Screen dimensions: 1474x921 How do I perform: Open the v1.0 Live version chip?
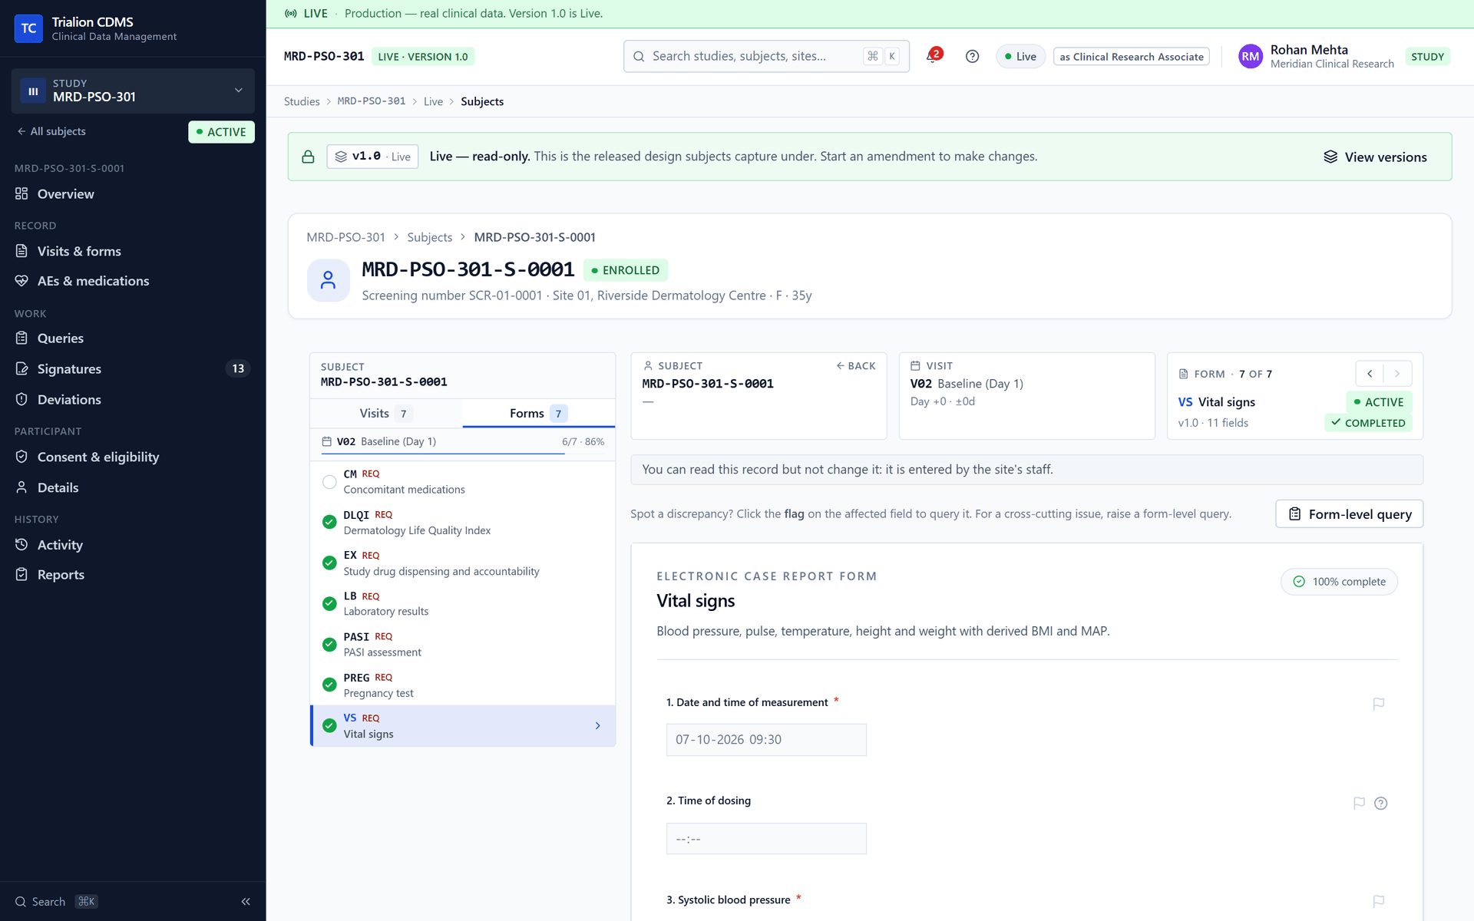click(x=372, y=157)
